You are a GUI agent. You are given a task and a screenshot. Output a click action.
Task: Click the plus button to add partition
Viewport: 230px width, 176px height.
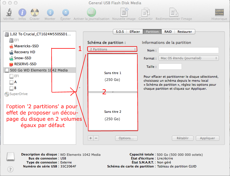(91, 138)
